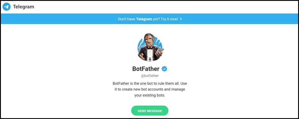The image size is (299, 119).
Task: Click the empty left side of the blue banner
Action: coord(57,19)
